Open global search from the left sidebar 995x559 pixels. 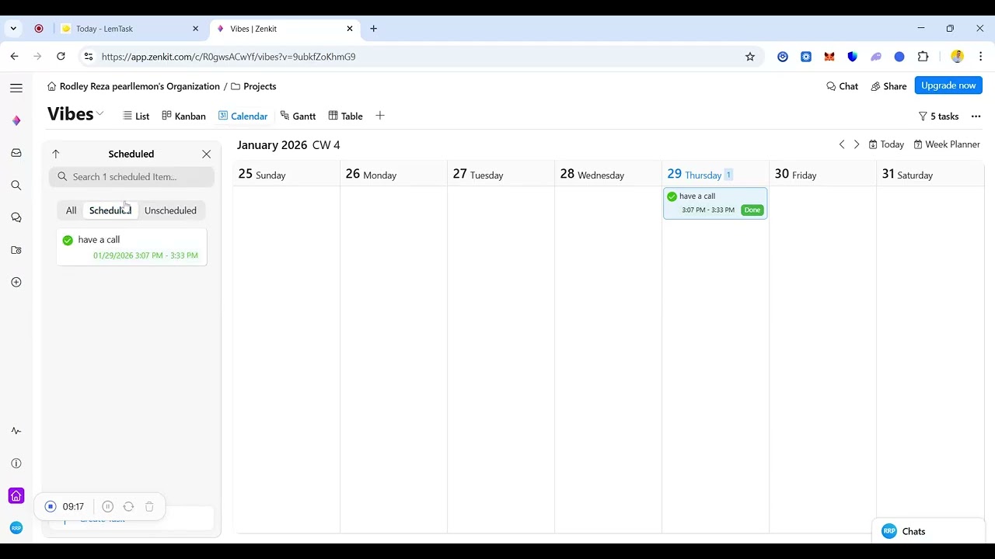(x=16, y=186)
